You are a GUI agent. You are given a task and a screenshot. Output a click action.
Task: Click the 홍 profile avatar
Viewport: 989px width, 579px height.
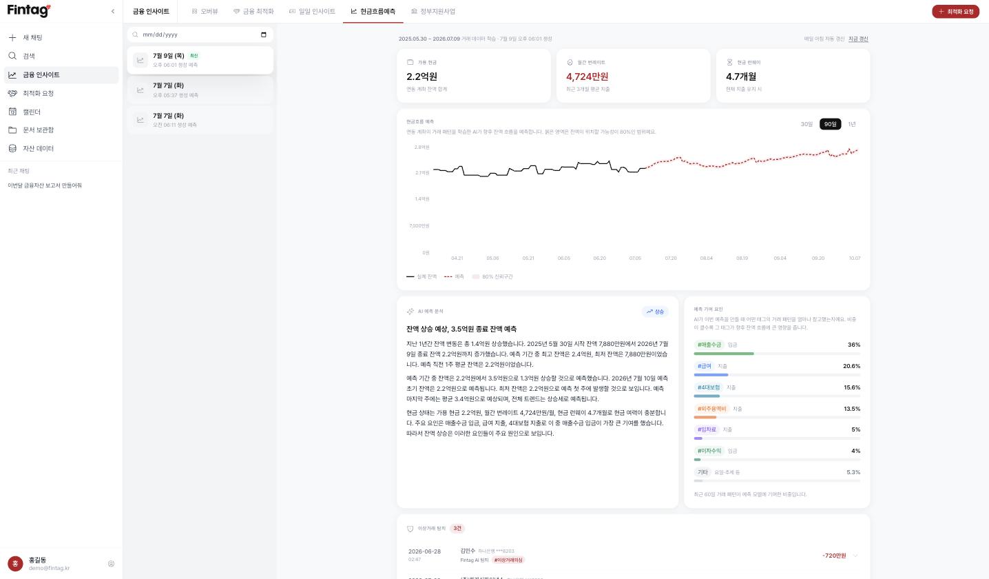(x=16, y=564)
